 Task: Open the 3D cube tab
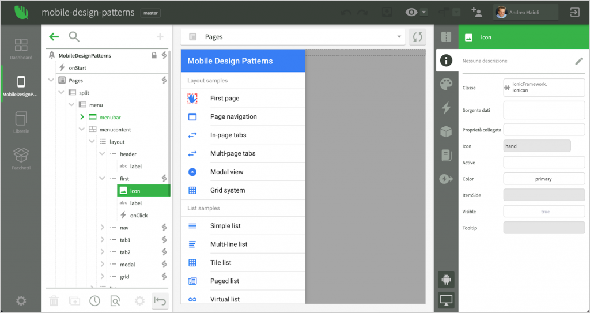pos(446,131)
